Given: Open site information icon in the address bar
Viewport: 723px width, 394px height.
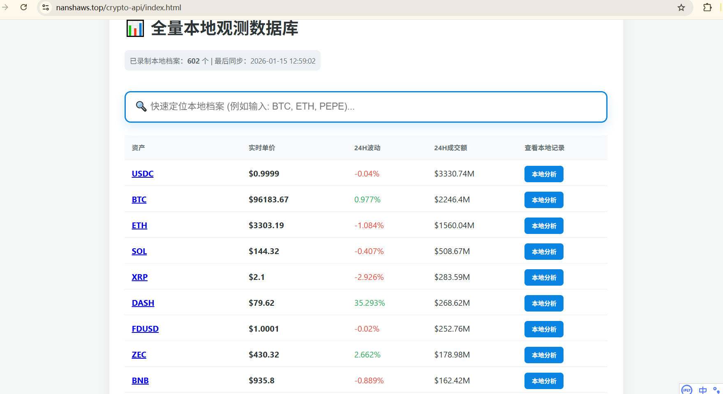Looking at the screenshot, I should coord(45,7).
